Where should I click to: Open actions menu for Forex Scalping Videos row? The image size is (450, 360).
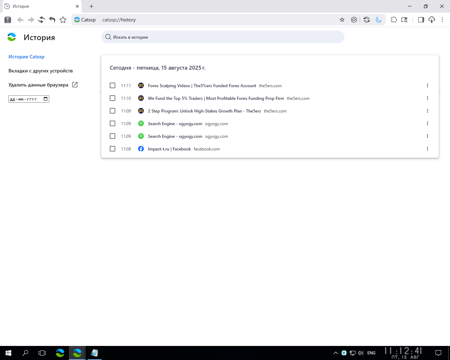coord(427,85)
